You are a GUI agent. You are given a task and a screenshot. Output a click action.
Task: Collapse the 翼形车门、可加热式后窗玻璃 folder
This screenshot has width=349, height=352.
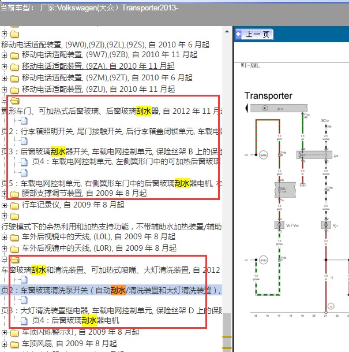click(4, 101)
